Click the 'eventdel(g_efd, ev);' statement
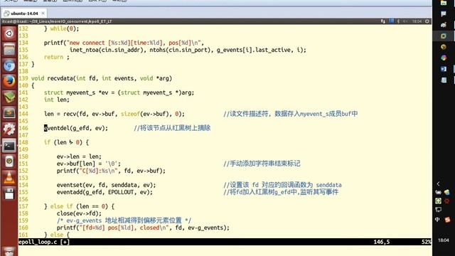455x256 pixels. click(76, 128)
